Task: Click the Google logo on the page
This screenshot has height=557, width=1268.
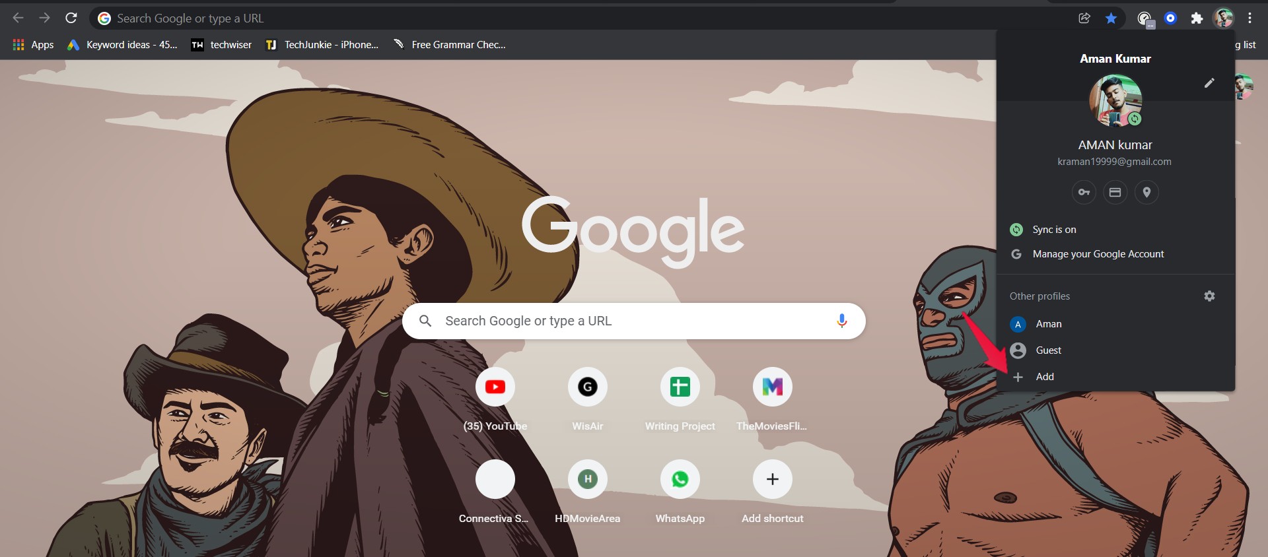Action: 633,231
